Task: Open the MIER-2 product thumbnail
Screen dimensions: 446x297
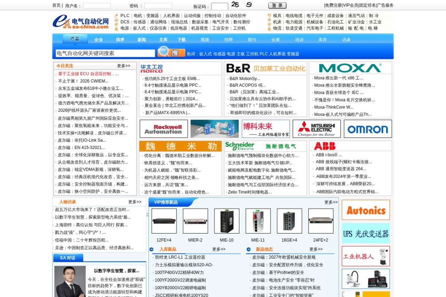Action: pyautogui.click(x=195, y=221)
